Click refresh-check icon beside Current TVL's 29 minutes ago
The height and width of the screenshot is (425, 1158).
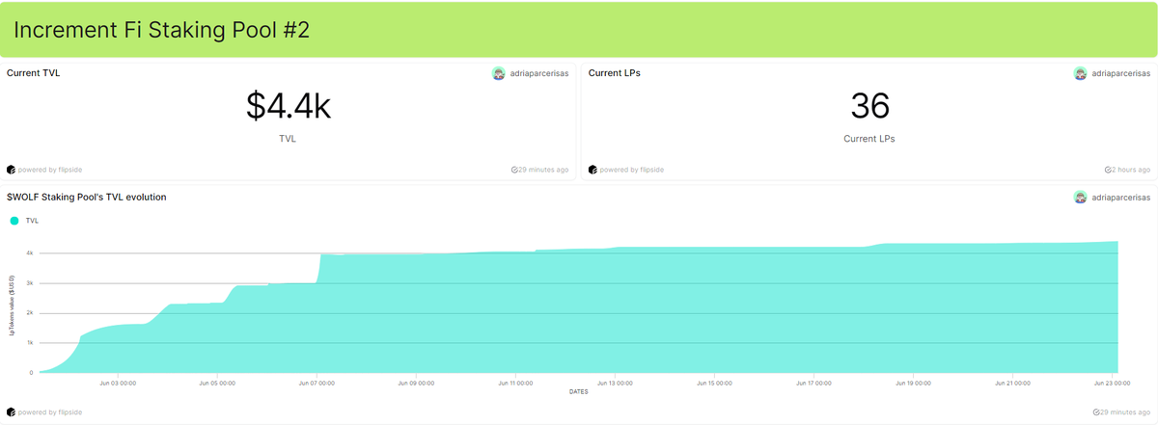point(514,170)
